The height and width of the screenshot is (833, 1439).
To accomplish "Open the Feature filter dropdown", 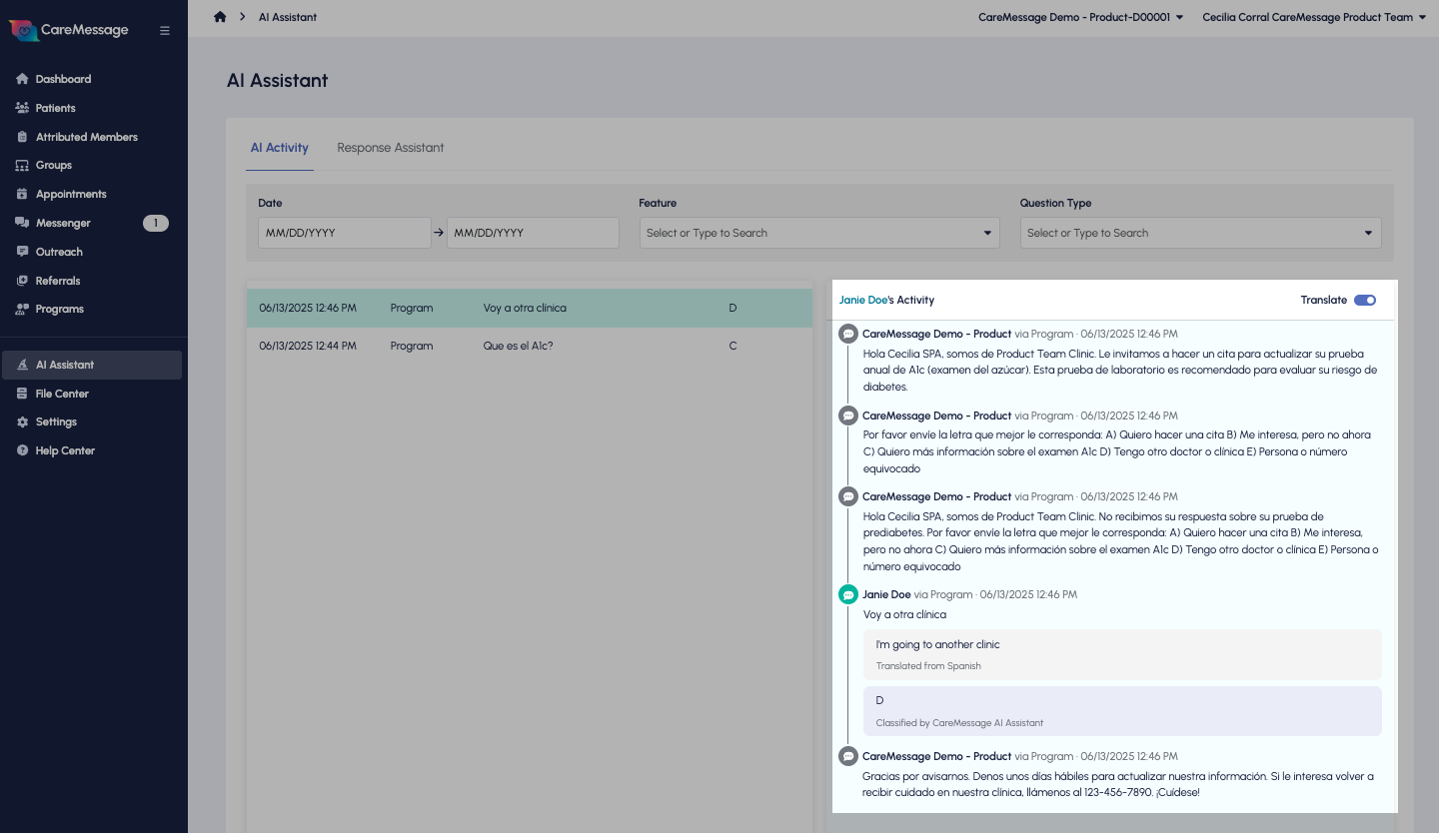I will click(x=819, y=233).
